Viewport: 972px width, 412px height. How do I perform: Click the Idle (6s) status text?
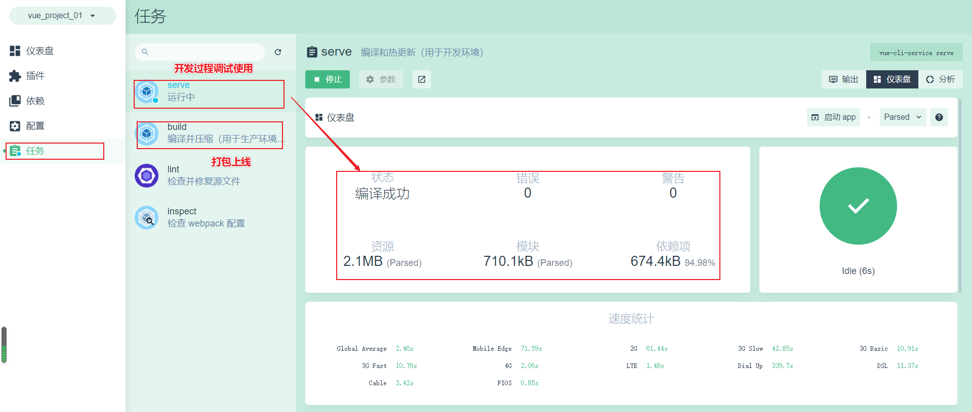(858, 271)
